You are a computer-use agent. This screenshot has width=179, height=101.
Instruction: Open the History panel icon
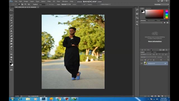coord(137,10)
